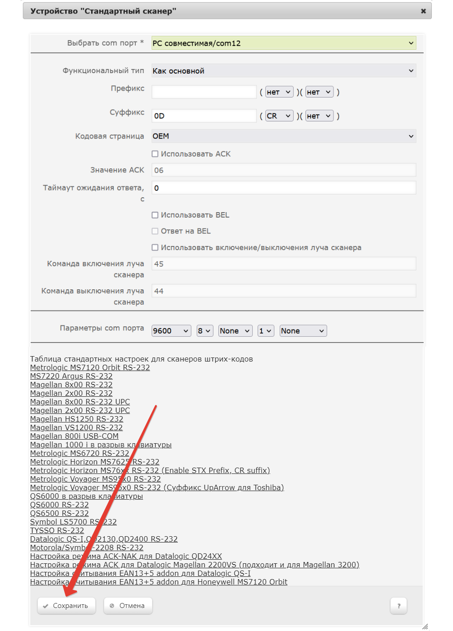Open QS6000 в разрыв клавиатуры link
Screen dimensions: 453x631
(x=86, y=496)
